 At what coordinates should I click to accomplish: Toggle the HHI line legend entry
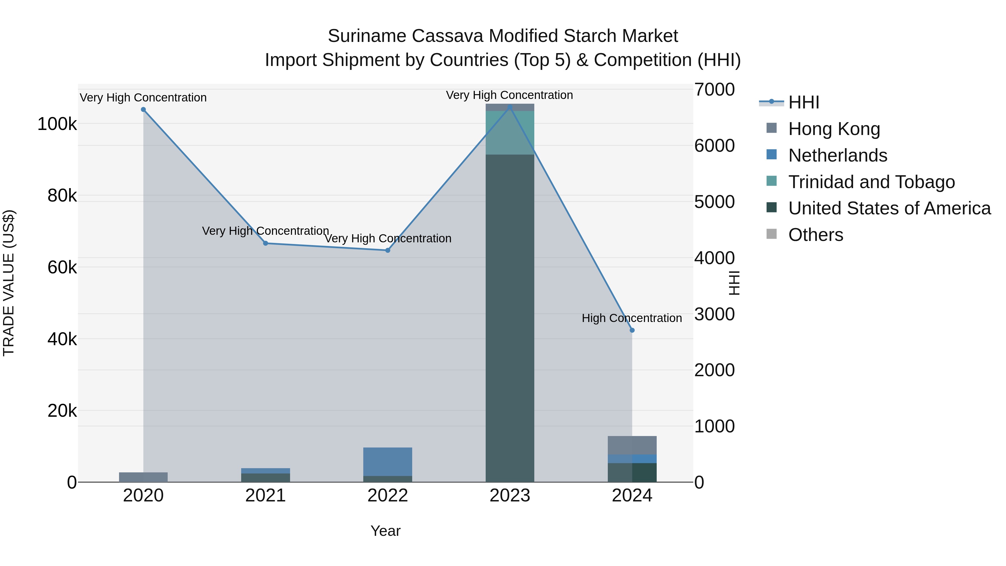click(x=789, y=102)
